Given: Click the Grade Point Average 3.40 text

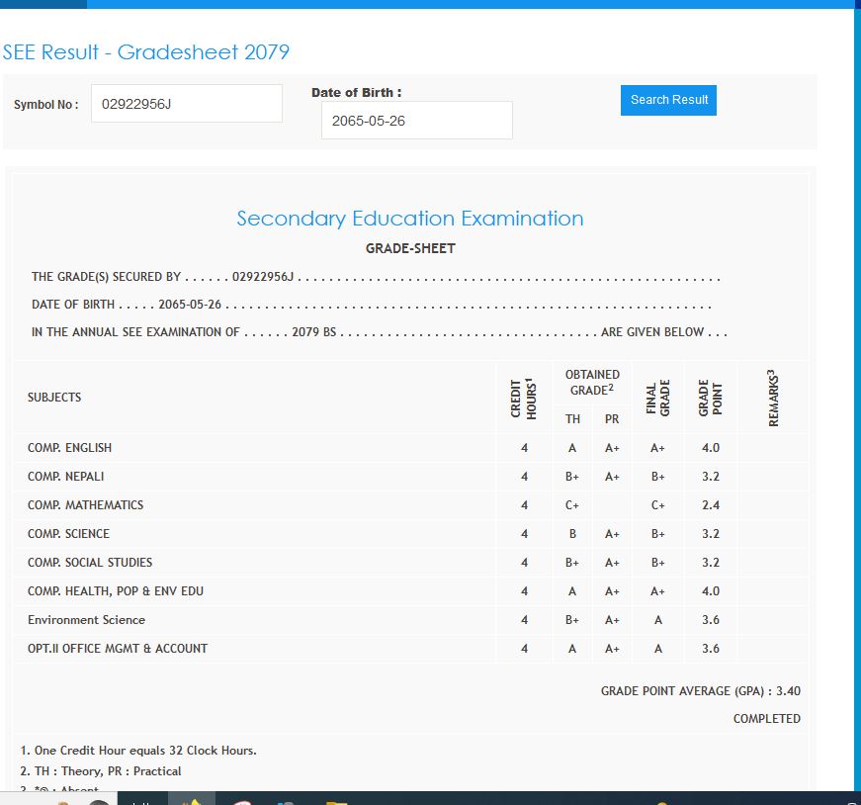Looking at the screenshot, I should pyautogui.click(x=700, y=691).
